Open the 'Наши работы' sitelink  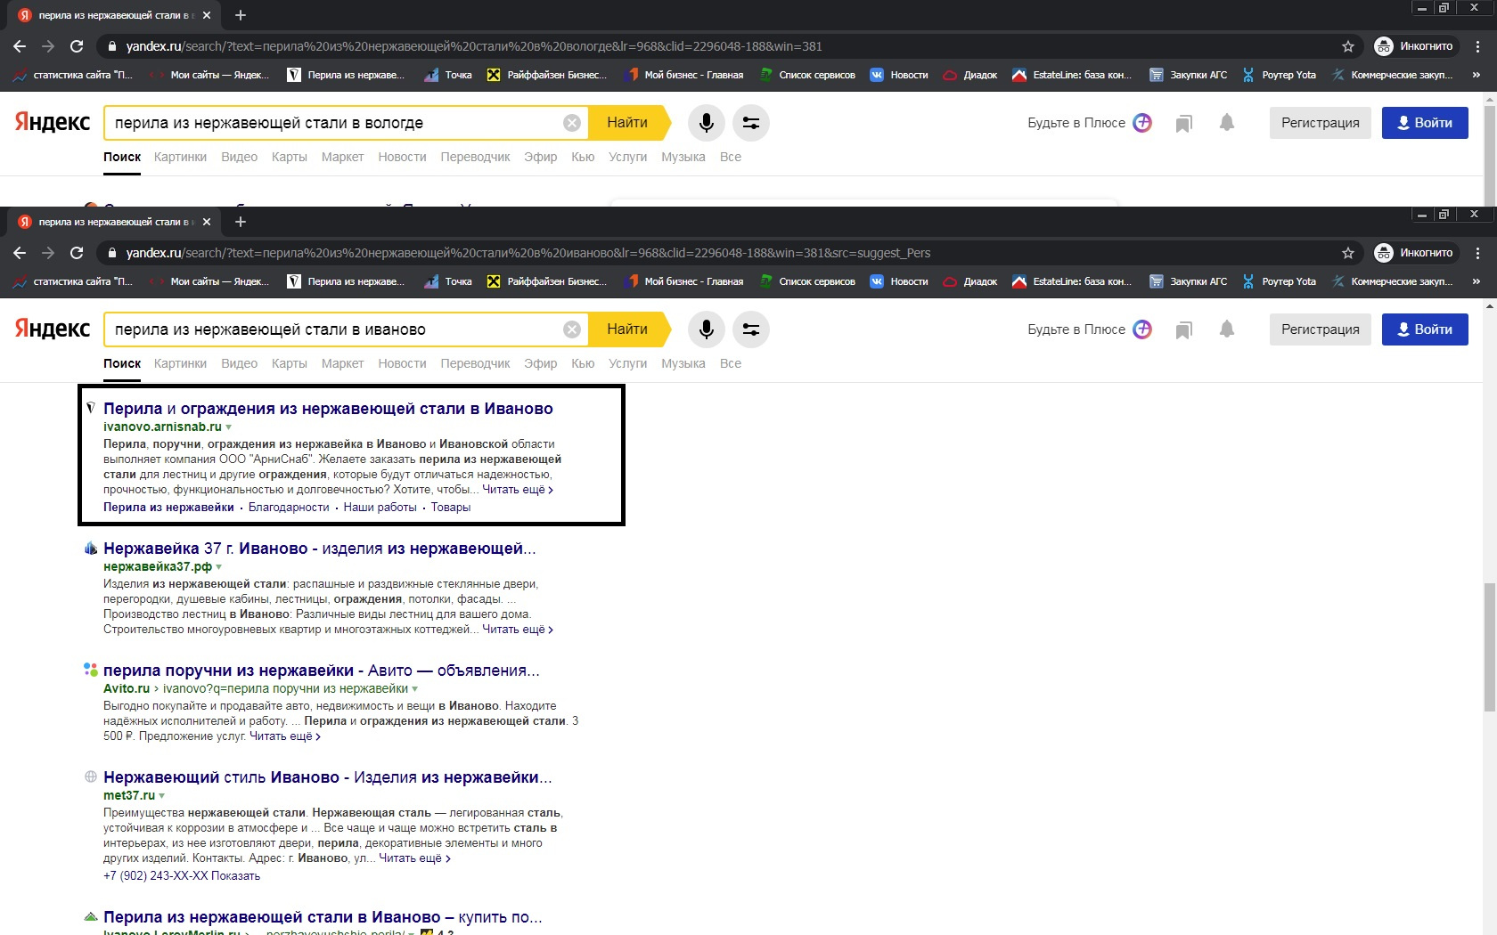[x=380, y=508]
